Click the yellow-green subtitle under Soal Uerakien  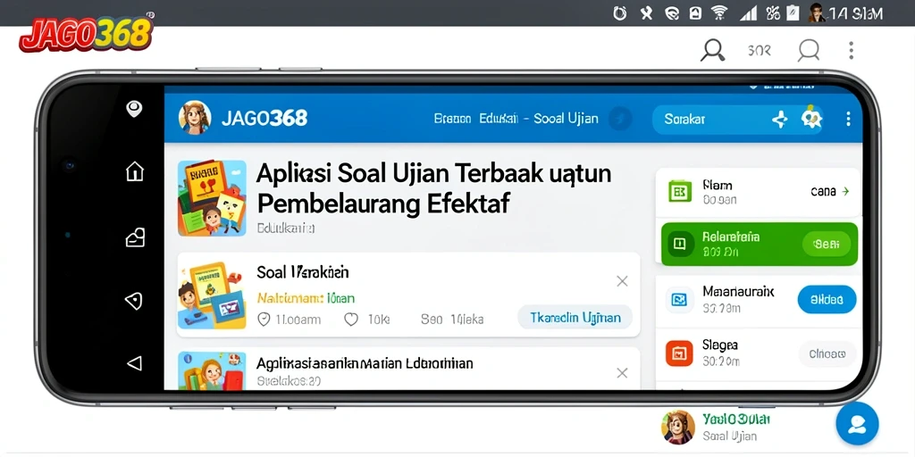pos(306,298)
